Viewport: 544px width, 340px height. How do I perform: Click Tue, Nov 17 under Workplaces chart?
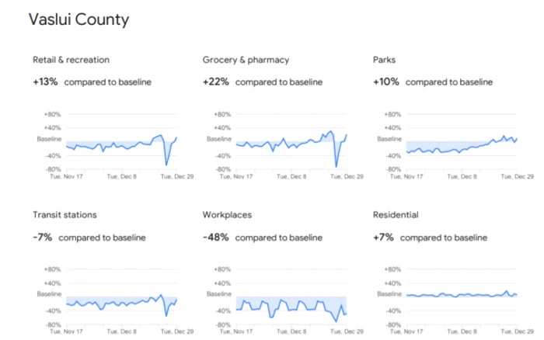(x=236, y=331)
